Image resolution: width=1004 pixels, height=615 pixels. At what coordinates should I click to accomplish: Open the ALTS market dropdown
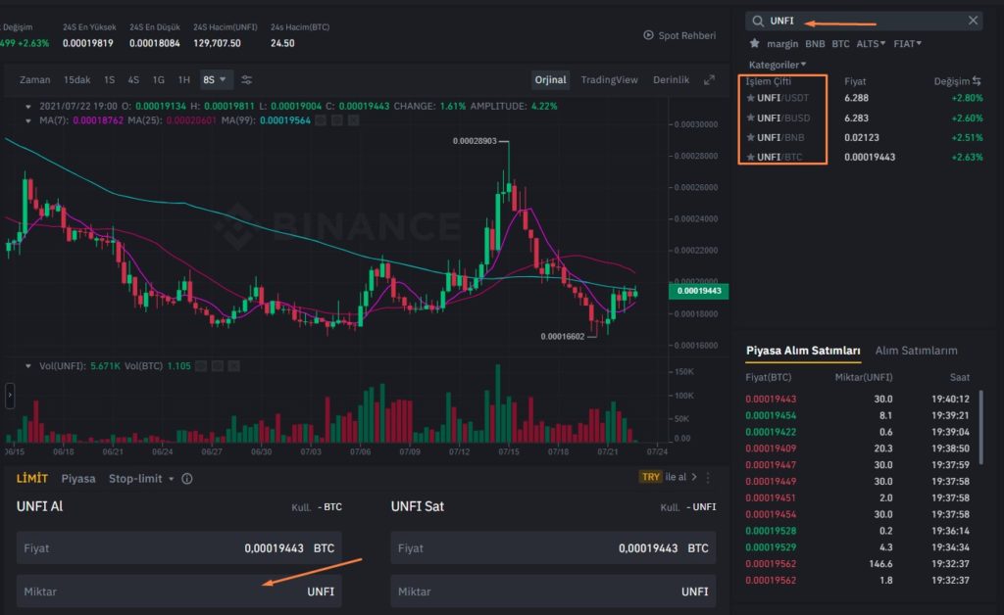[871, 43]
